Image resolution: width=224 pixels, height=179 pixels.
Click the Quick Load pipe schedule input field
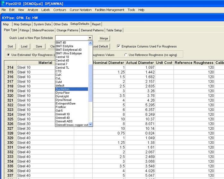(72, 38)
